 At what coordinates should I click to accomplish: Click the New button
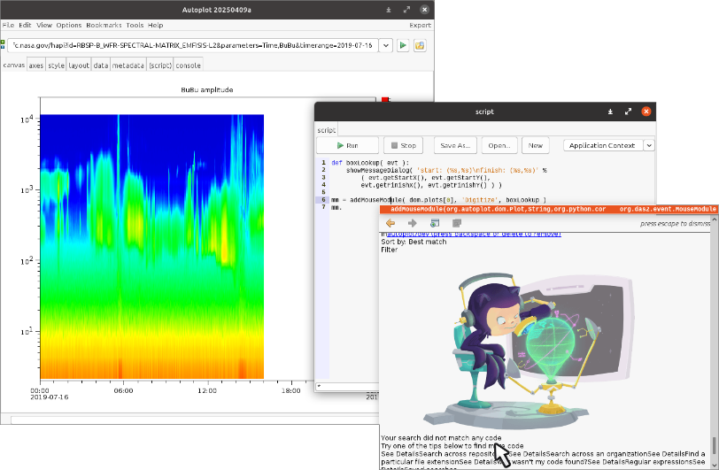[x=535, y=145]
